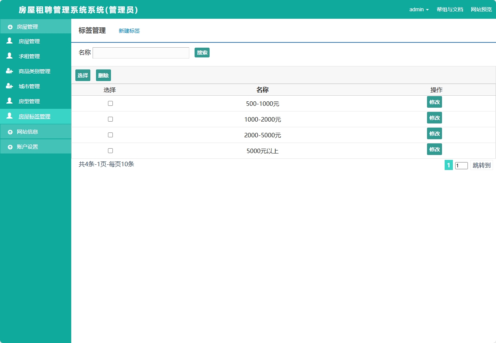Click the arrow icon on 账户设置 section

10,147
